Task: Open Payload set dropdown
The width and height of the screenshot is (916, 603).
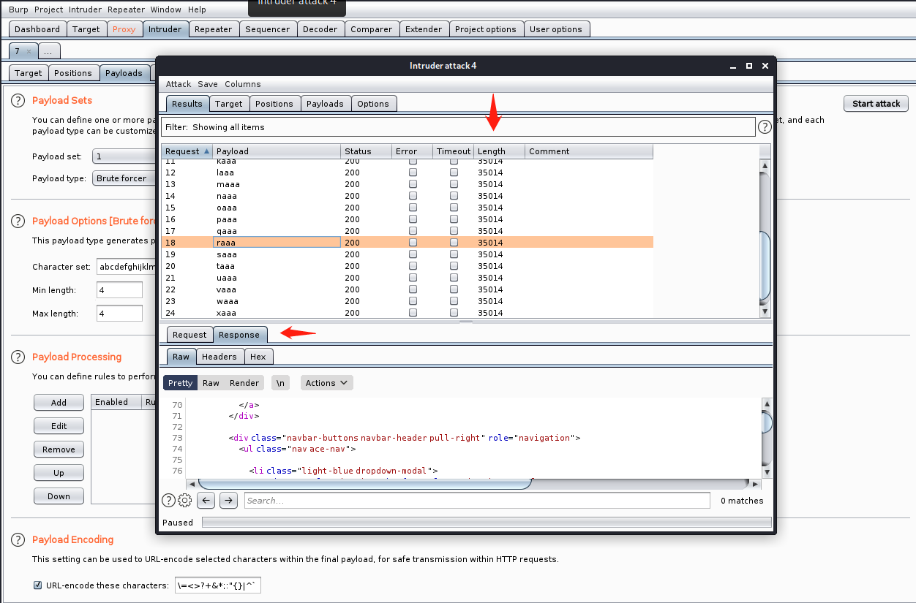Action: (x=124, y=156)
